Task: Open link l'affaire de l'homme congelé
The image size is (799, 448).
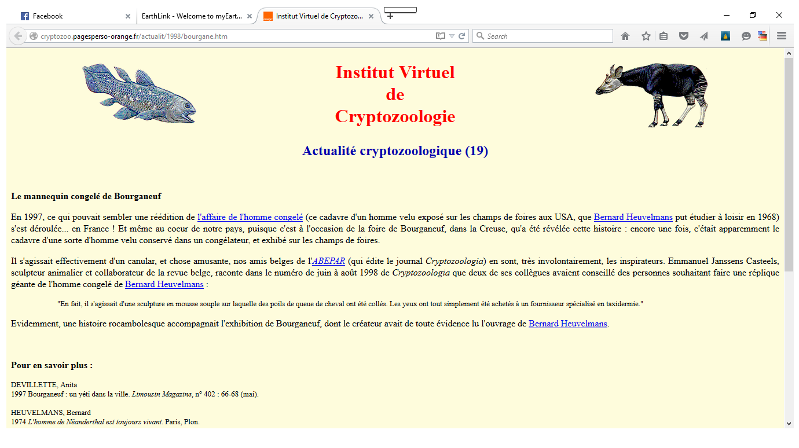Action: click(x=250, y=218)
